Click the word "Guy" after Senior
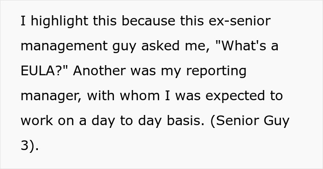Screen dimensions: 323x169 click(x=277, y=121)
